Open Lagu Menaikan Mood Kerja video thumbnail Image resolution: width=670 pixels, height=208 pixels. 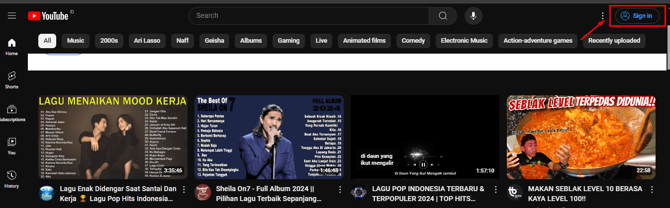(113, 137)
